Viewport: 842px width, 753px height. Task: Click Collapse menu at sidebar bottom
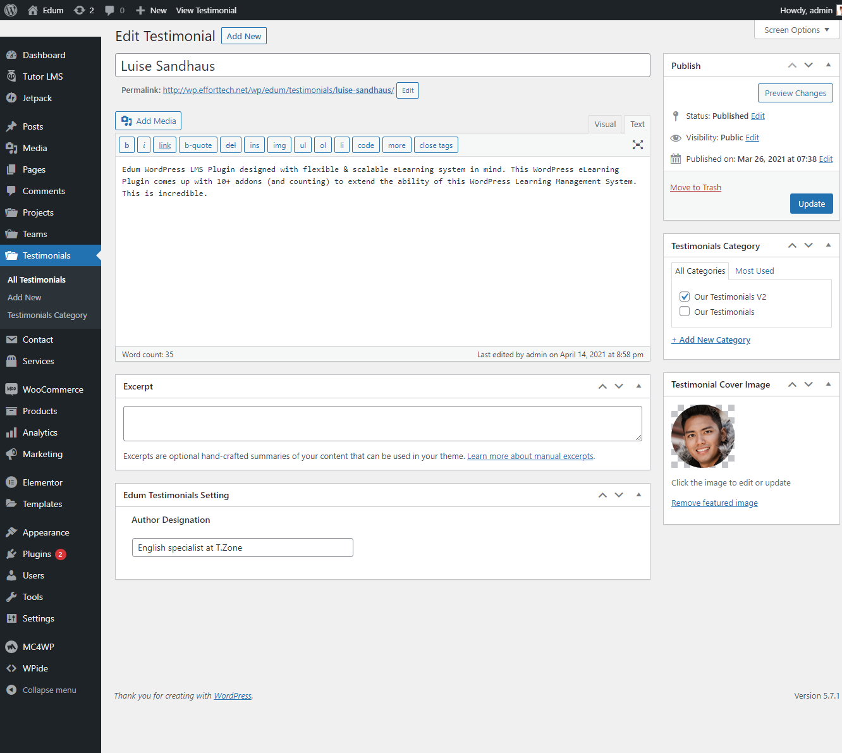coord(49,690)
